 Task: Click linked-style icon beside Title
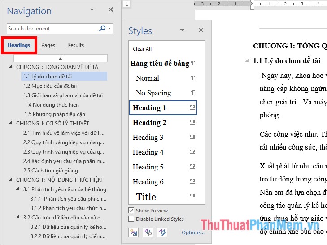(x=192, y=196)
